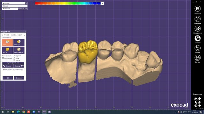Click the Отменить cancel button
The height and width of the screenshot is (114, 204).
click(19, 78)
